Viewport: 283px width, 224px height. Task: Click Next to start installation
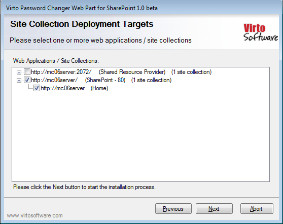[214, 209]
